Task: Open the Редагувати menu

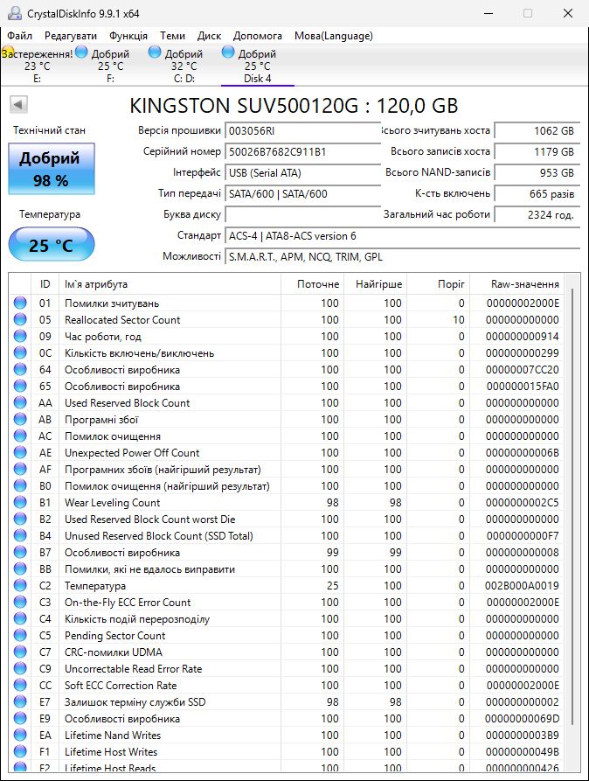Action: 71,36
